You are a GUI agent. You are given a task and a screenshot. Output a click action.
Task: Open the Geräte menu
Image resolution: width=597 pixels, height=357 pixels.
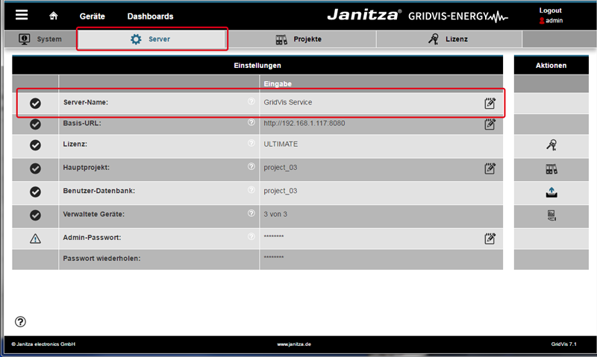[x=92, y=16]
